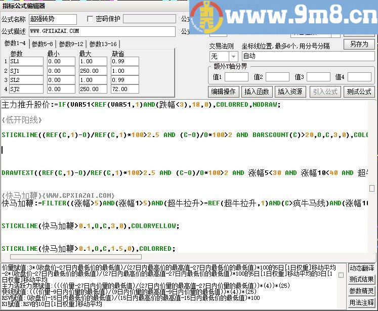Click the 最小 field in SL1 row

(x=61, y=61)
